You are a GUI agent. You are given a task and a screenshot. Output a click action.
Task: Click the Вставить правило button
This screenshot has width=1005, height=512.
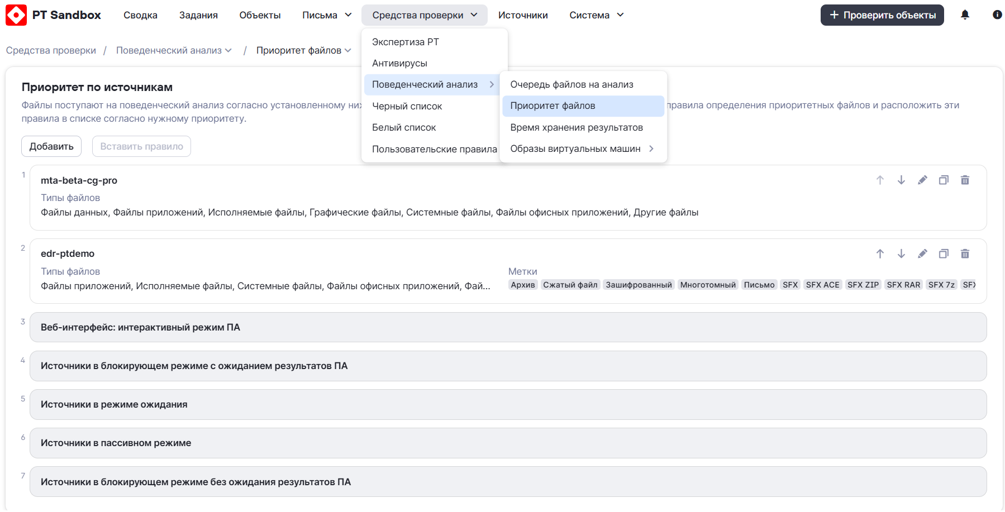click(141, 146)
